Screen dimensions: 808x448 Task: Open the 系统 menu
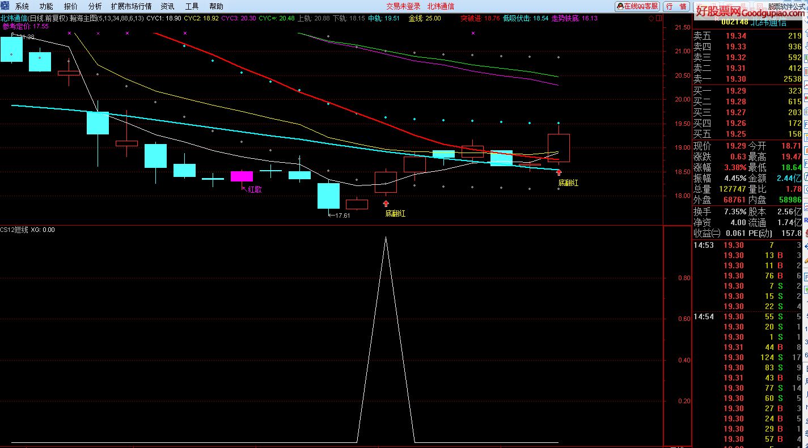[x=22, y=6]
